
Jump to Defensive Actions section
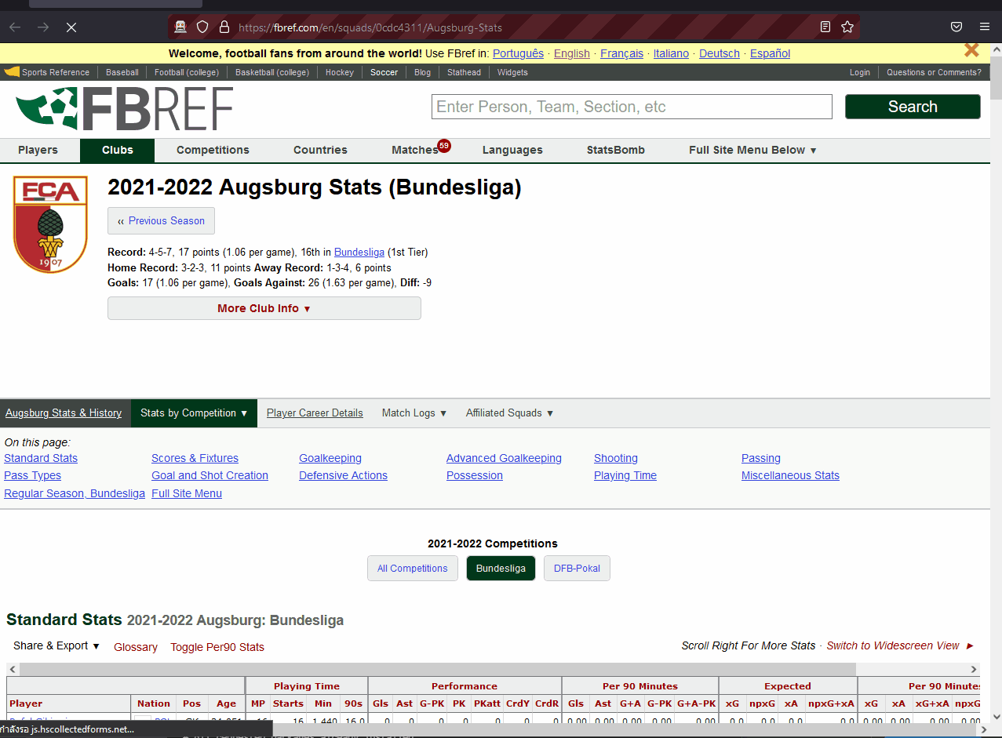tap(343, 475)
